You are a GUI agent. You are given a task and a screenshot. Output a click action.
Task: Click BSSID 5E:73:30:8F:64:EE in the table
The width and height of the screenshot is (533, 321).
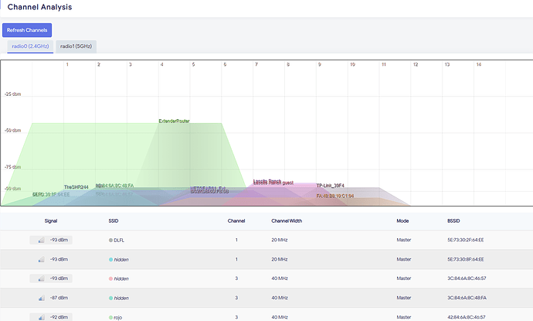pyautogui.click(x=465, y=259)
